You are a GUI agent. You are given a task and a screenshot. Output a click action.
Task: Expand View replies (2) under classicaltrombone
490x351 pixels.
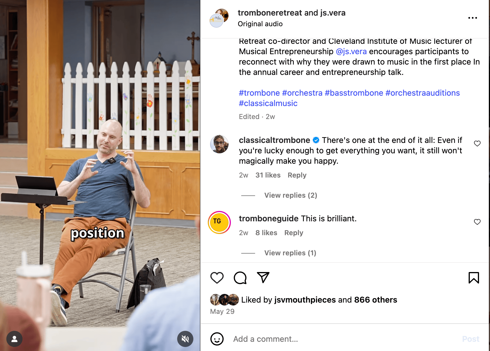(291, 195)
